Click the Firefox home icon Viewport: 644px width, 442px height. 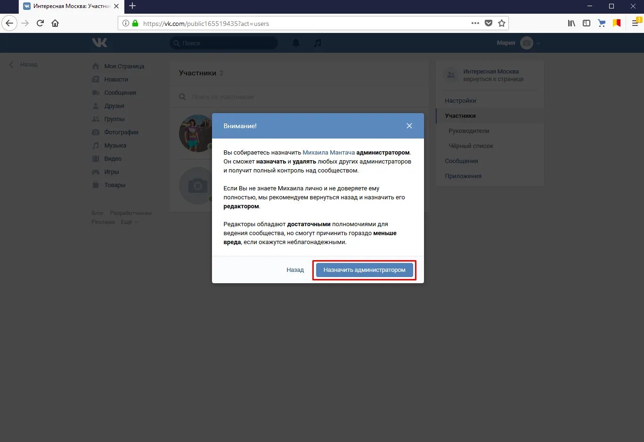[x=55, y=23]
